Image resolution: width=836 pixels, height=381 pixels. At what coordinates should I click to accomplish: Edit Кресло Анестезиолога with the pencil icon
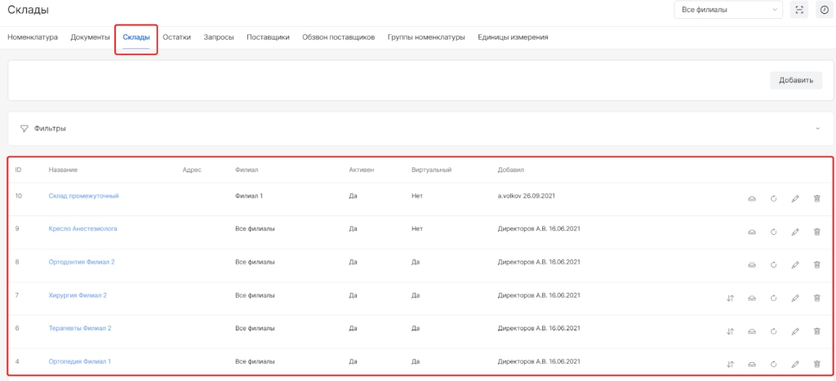[x=795, y=233]
